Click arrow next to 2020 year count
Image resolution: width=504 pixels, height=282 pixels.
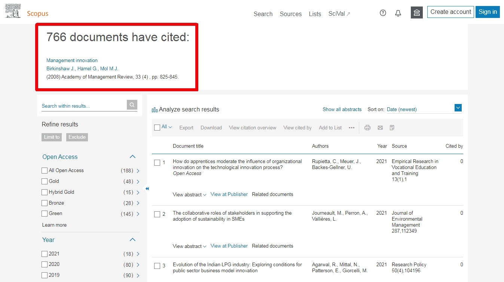point(138,265)
